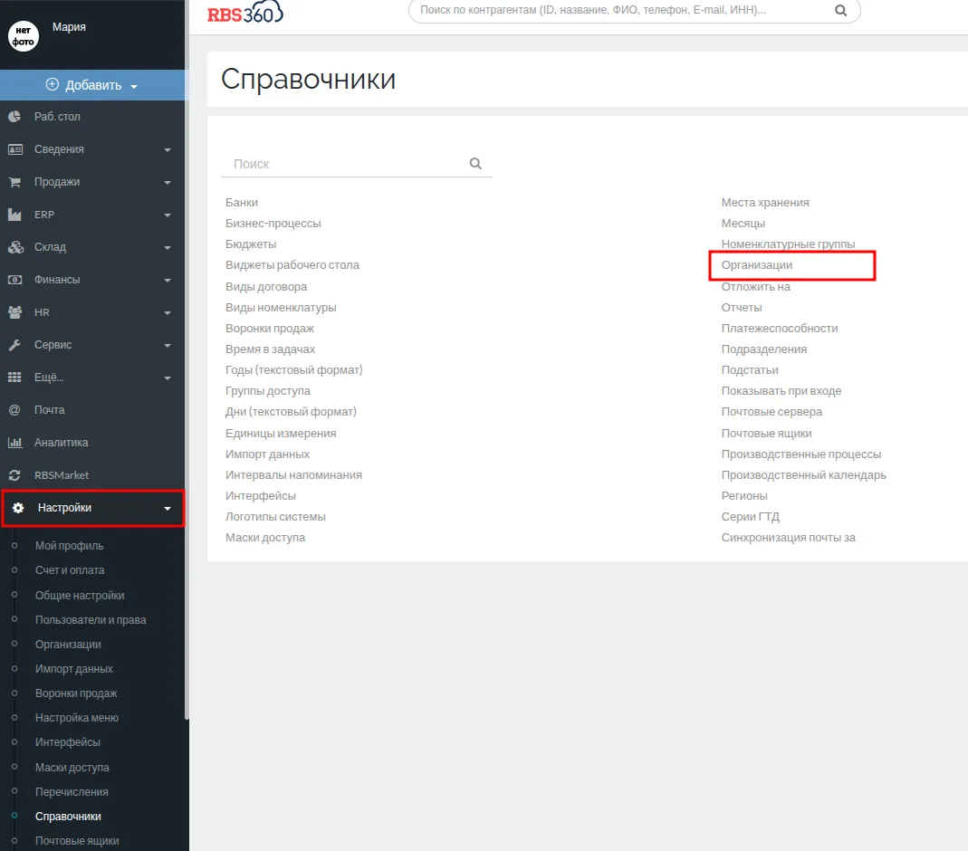Viewport: 968px width, 851px height.
Task: Open the Добавить dropdown button
Action: tap(92, 85)
